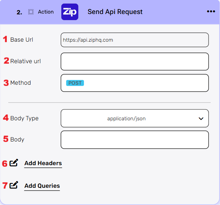The width and height of the screenshot is (220, 205).
Task: Click the Body input field
Action: pyautogui.click(x=135, y=140)
